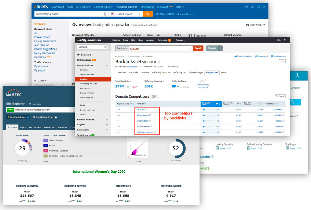This screenshot has width=311, height=210.
Task: Click the Ahrefs help question mark icon
Action: pyautogui.click(x=247, y=7)
